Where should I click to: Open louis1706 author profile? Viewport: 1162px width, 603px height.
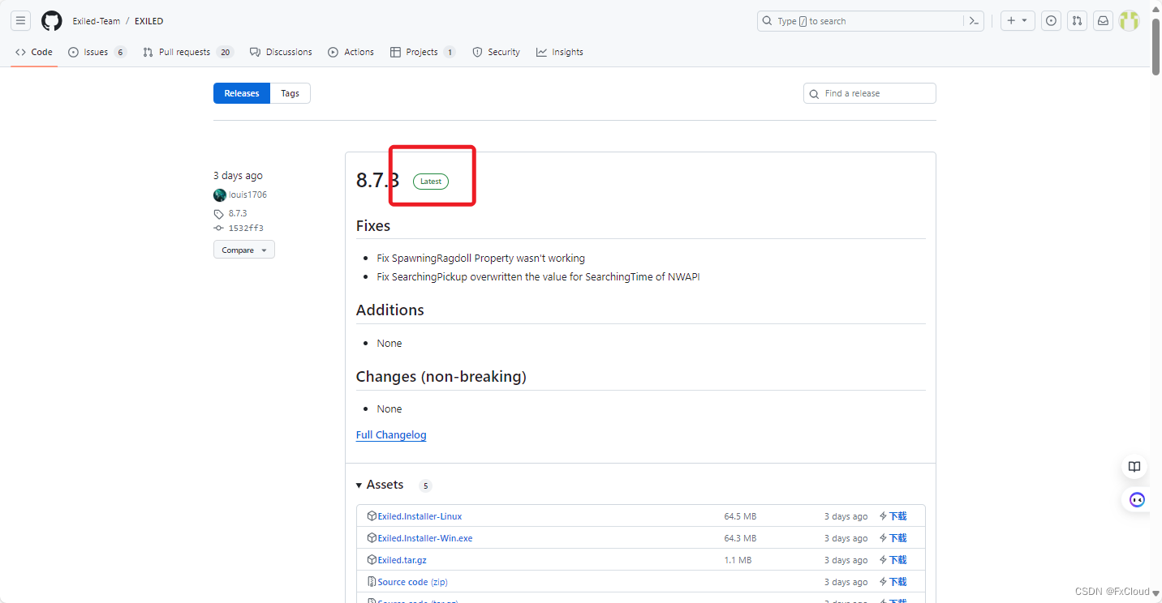coord(247,195)
